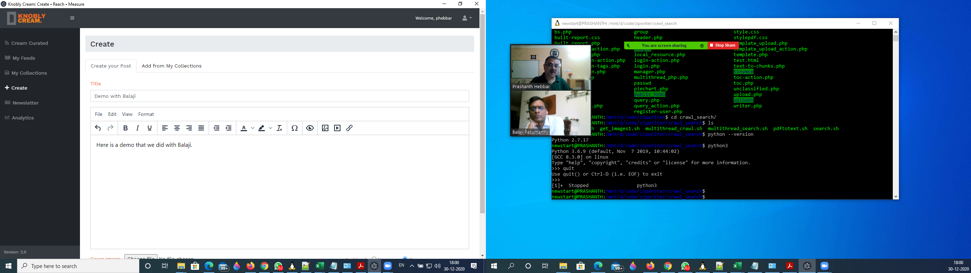Select Balaji Pasumarthy's video thumbnail
The height and width of the screenshot is (273, 971).
(x=550, y=113)
